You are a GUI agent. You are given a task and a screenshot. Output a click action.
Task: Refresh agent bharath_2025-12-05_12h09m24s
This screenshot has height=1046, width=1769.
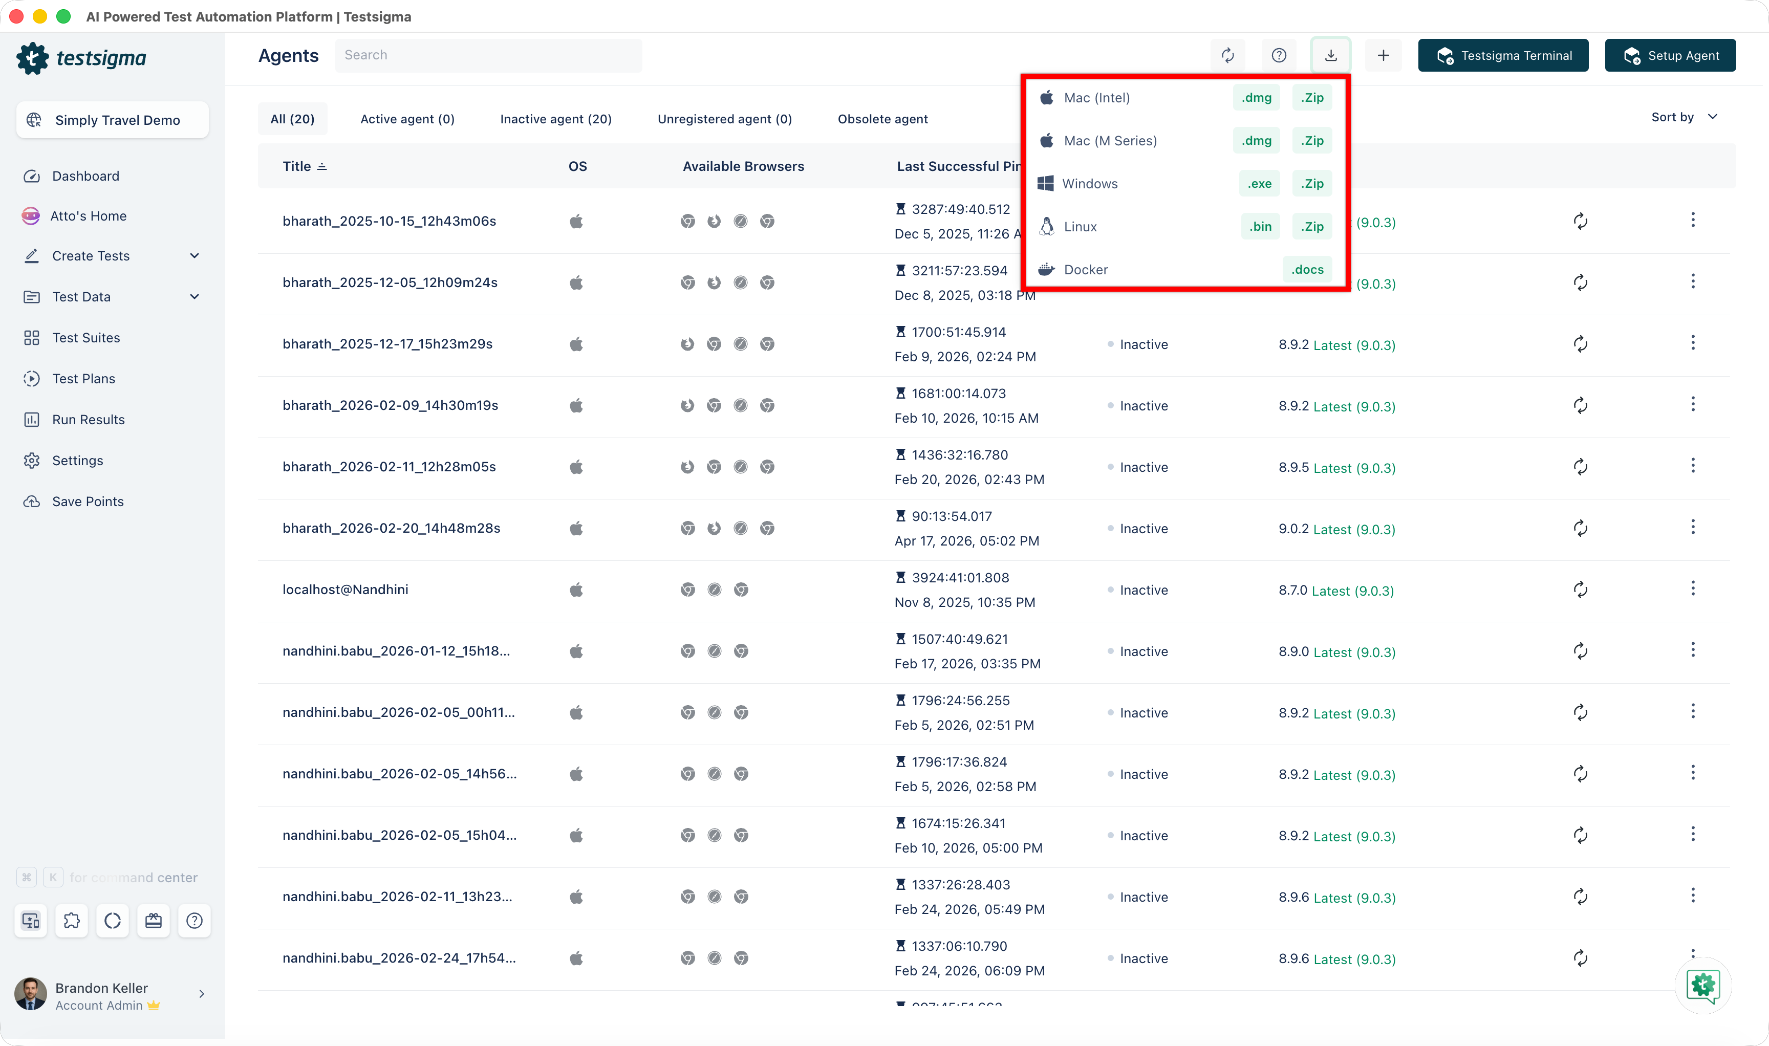point(1580,282)
